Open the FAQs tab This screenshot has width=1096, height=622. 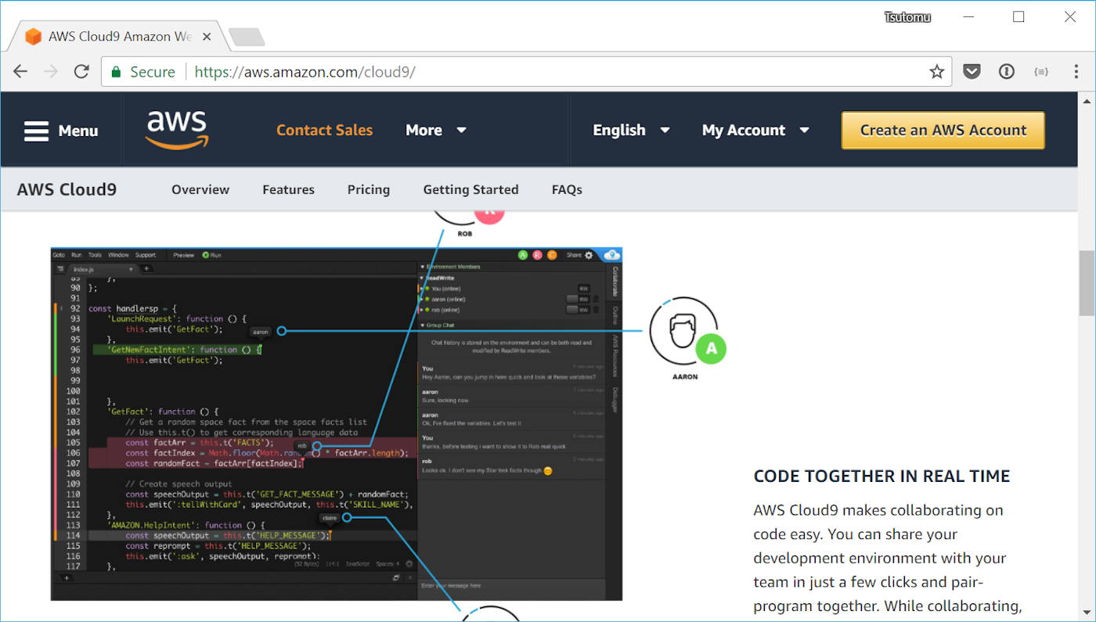point(567,189)
